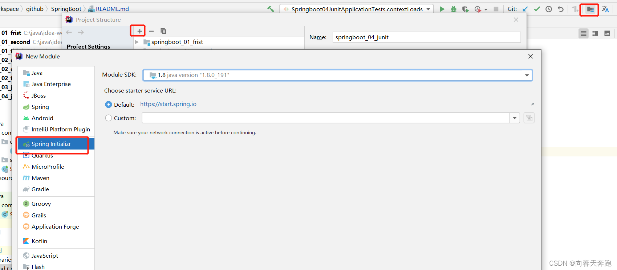
Task: Run with Coverage from the toolbar
Action: point(465,9)
